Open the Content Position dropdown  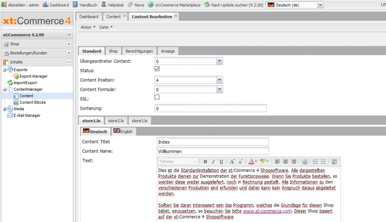(x=219, y=80)
